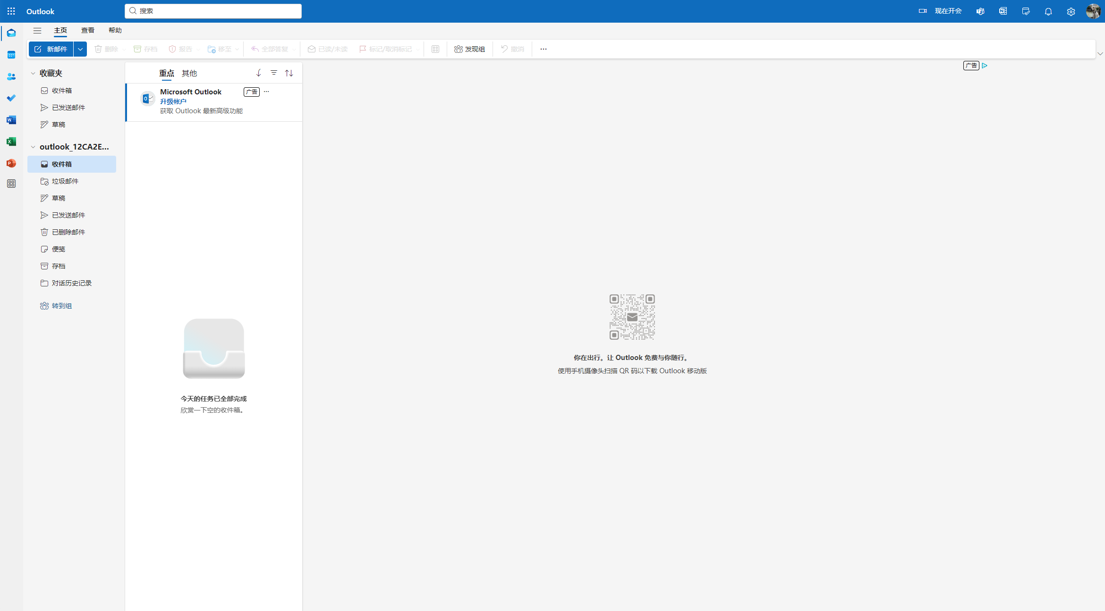The height and width of the screenshot is (611, 1105).
Task: Click in the 搜索 search box
Action: click(x=213, y=11)
